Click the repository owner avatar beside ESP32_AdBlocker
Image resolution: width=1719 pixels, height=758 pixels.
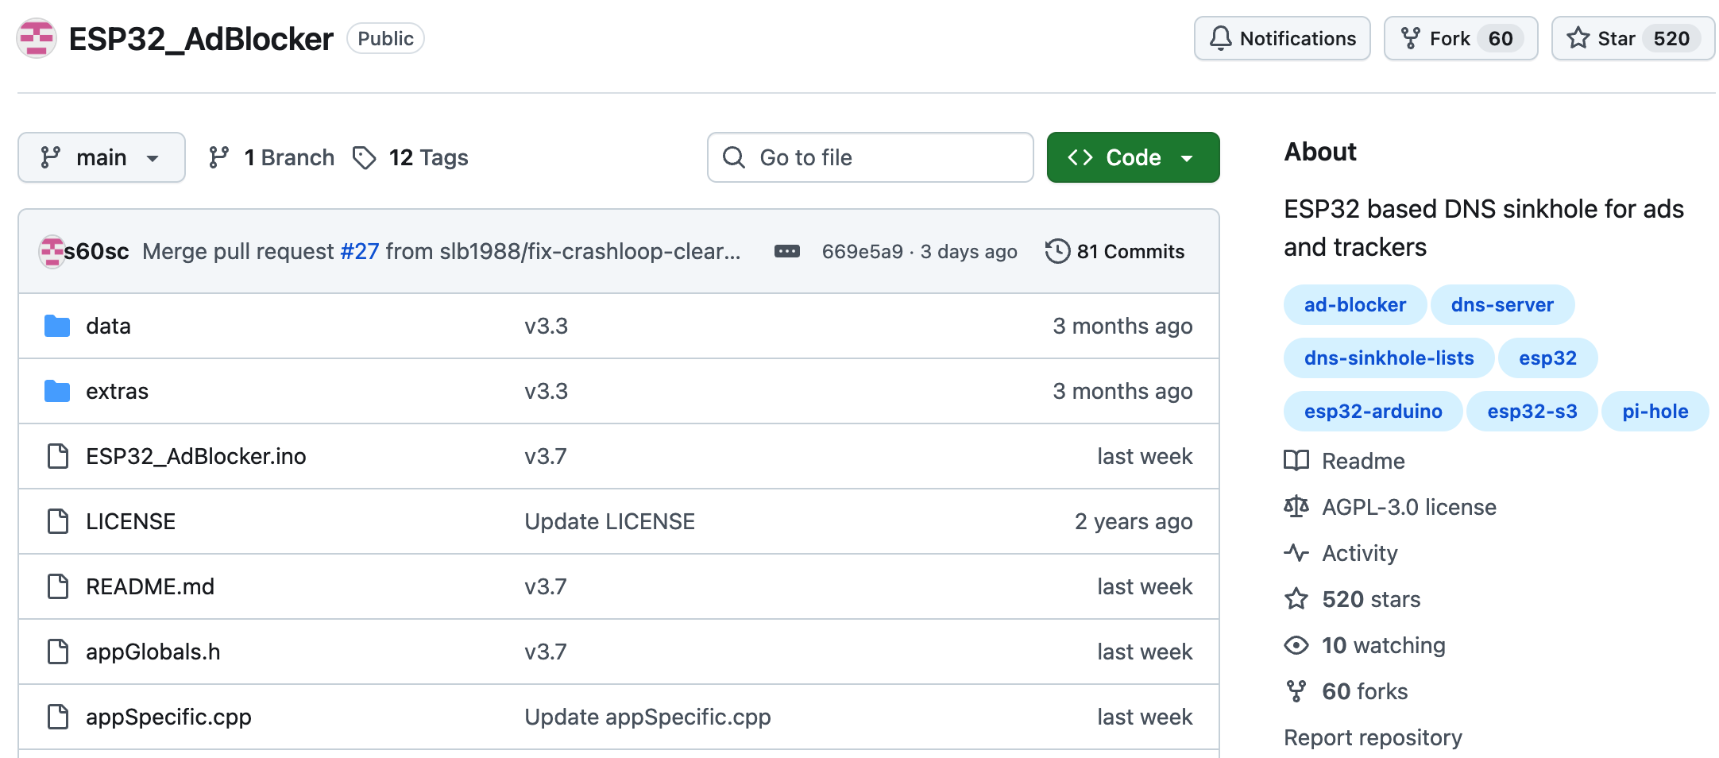coord(37,38)
